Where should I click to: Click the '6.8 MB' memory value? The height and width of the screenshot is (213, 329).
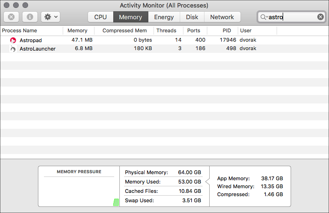[84, 48]
